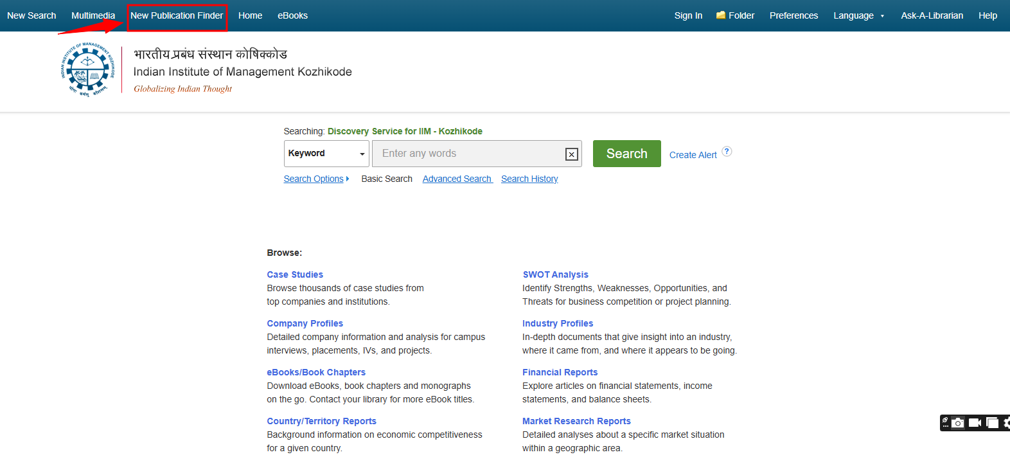1010x466 pixels.
Task: Open Company Profiles browse link
Action: coord(305,323)
